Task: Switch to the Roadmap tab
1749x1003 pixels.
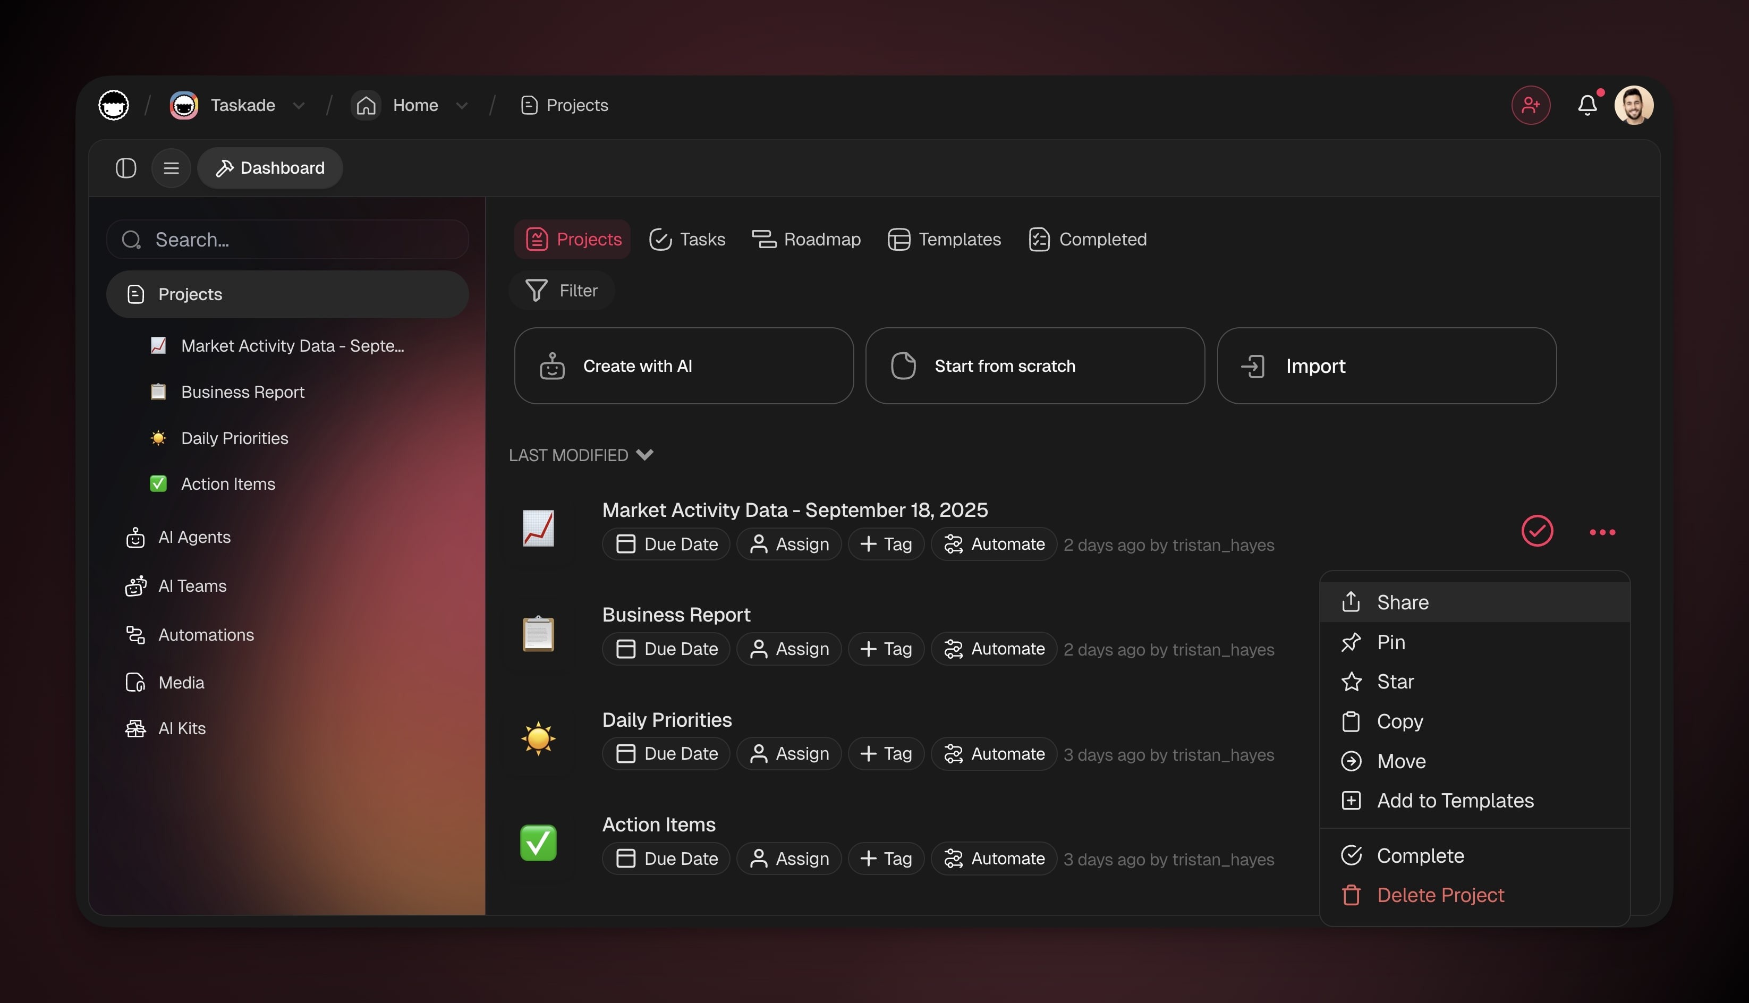Action: tap(806, 239)
